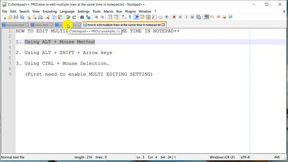The image size is (288, 162).
Task: Open the Edit menu
Action: (x=13, y=11)
